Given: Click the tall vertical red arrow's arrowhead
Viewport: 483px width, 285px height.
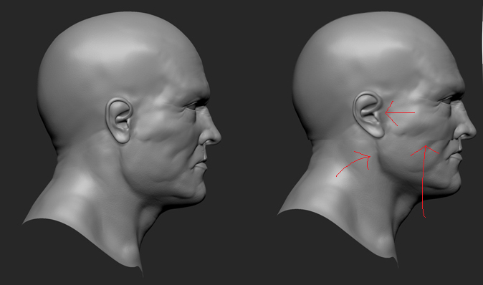Looking at the screenshot, I should 426,150.
